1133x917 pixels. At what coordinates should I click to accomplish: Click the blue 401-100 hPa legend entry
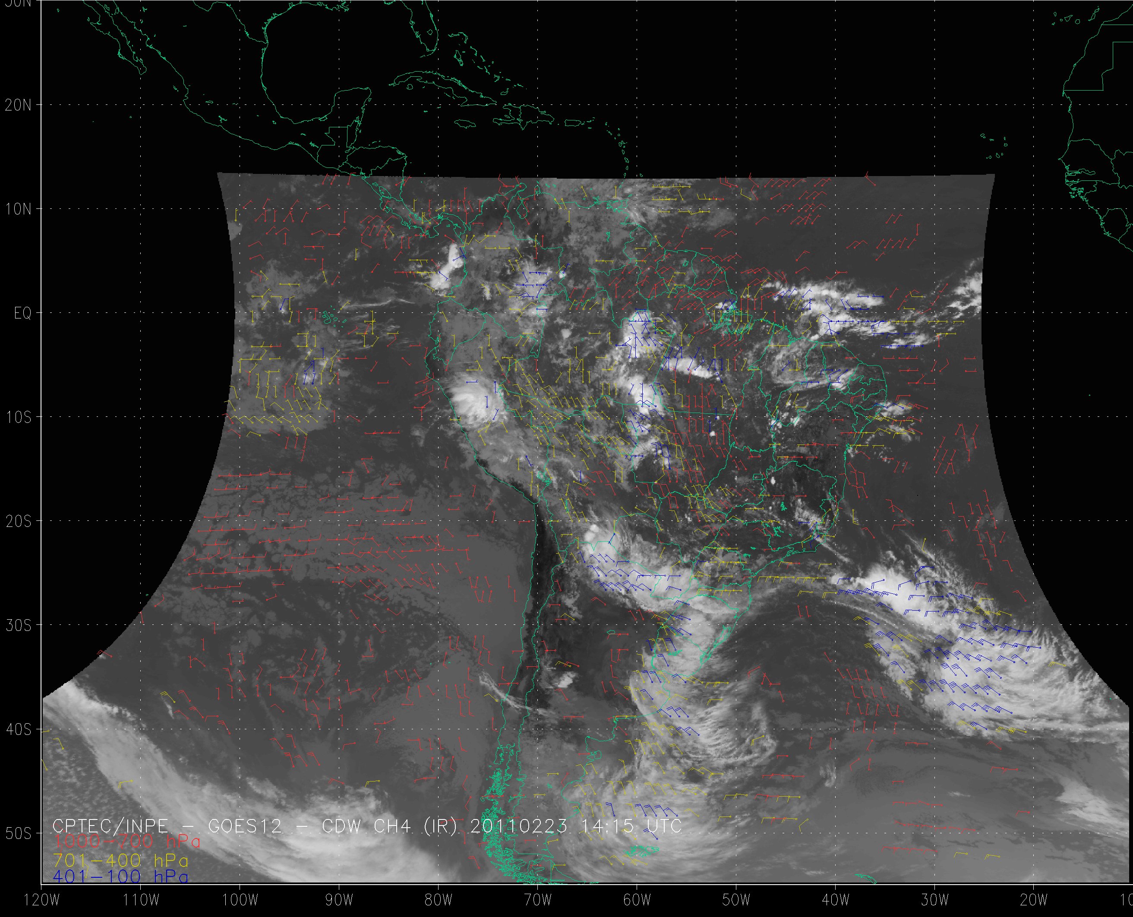click(120, 877)
